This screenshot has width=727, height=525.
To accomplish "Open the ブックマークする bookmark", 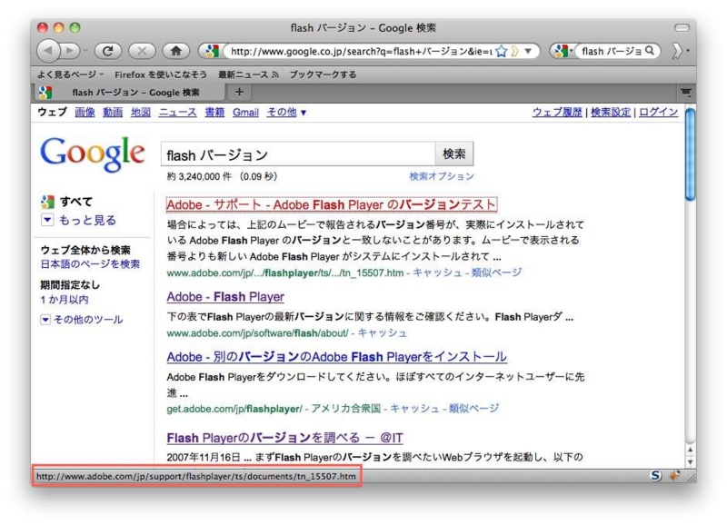I will [x=323, y=74].
